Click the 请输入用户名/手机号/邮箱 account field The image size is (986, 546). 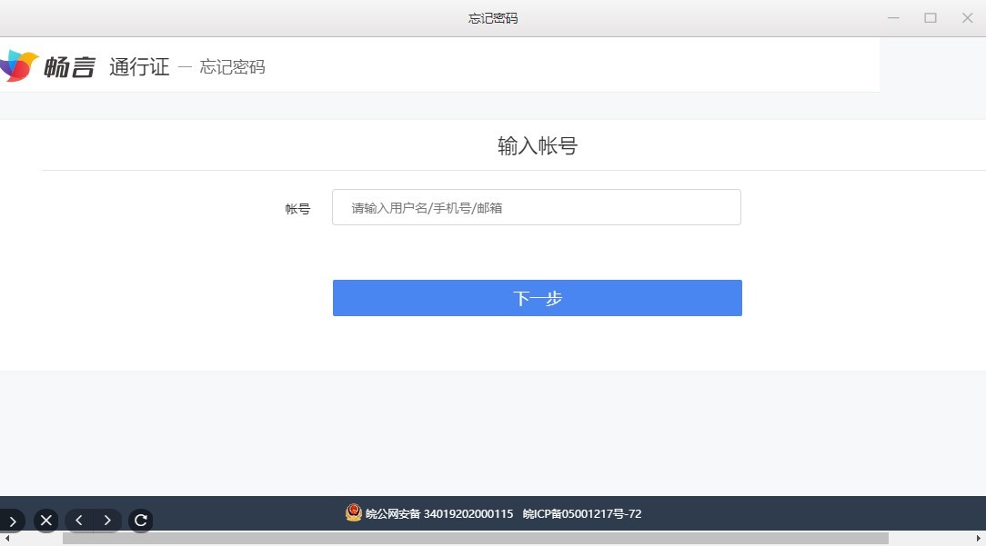click(x=537, y=207)
